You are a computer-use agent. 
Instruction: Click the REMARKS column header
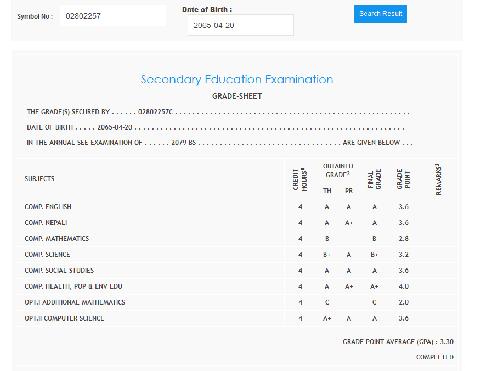pos(438,179)
